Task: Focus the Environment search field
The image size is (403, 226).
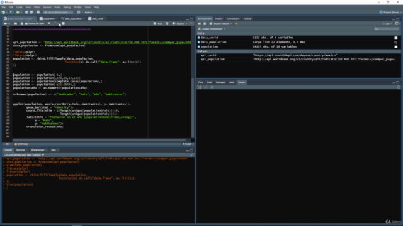Action: (x=387, y=29)
